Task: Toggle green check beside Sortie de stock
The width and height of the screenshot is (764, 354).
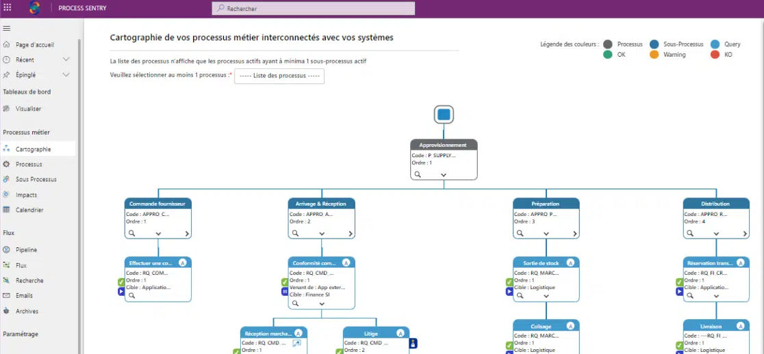Action: (509, 282)
